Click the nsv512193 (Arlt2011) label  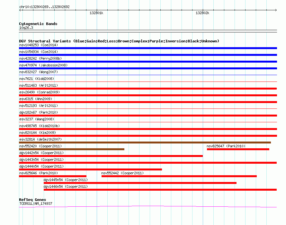point(39,106)
